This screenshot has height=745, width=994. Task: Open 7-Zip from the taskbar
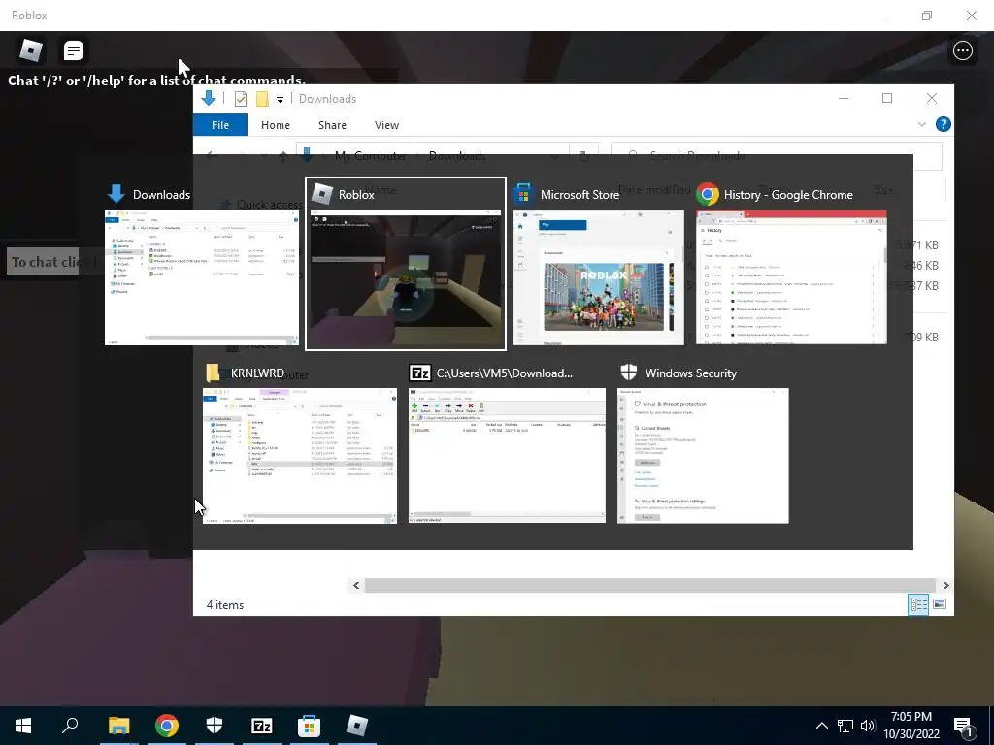[x=262, y=726]
